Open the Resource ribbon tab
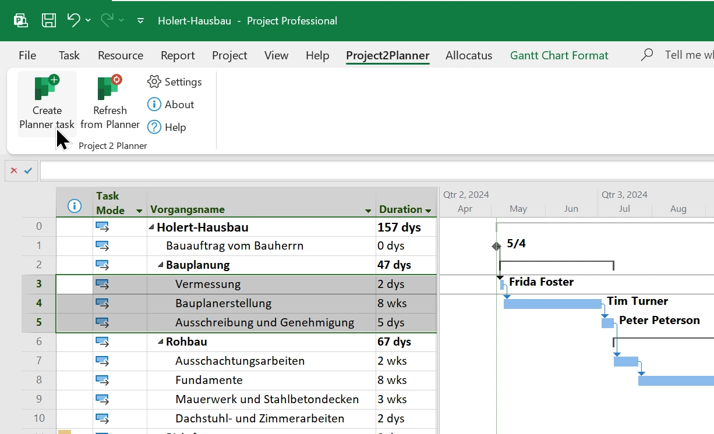The image size is (714, 434). point(120,55)
